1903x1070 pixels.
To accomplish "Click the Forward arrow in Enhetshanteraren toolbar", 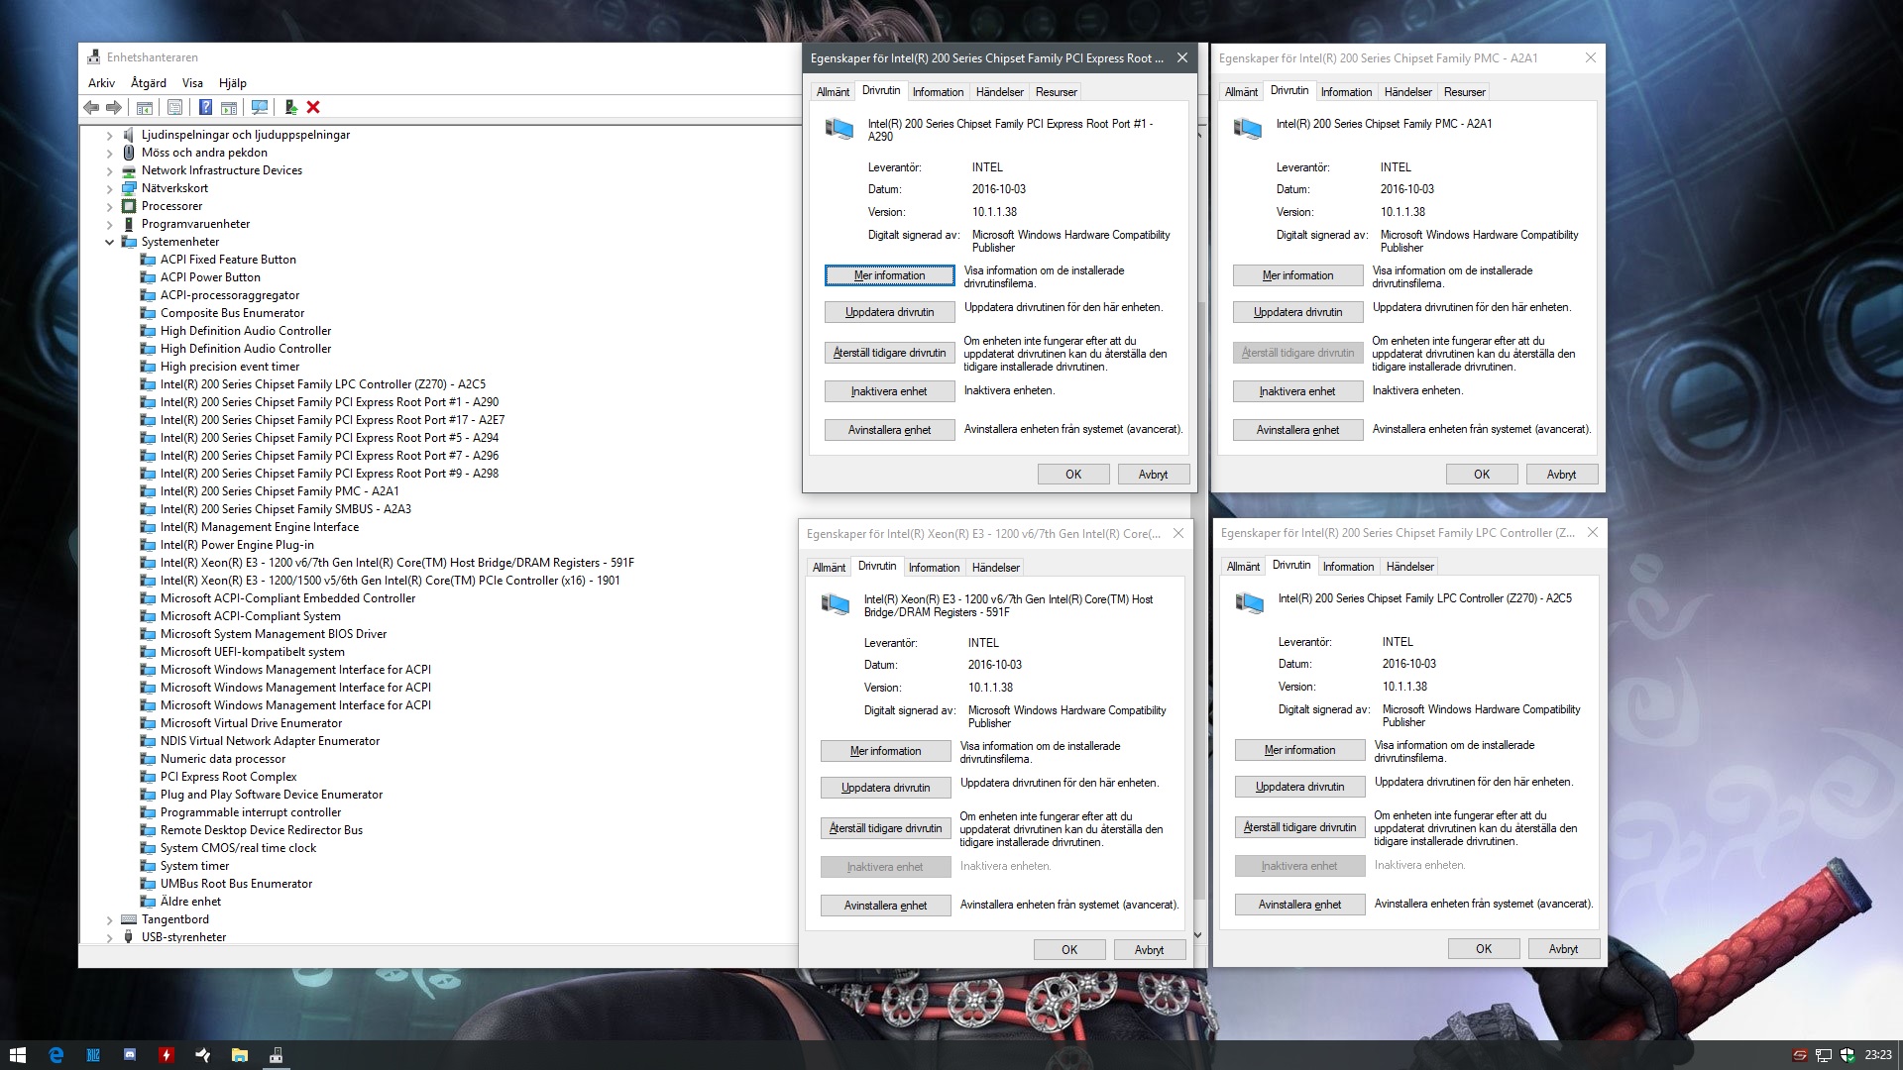I will click(114, 107).
